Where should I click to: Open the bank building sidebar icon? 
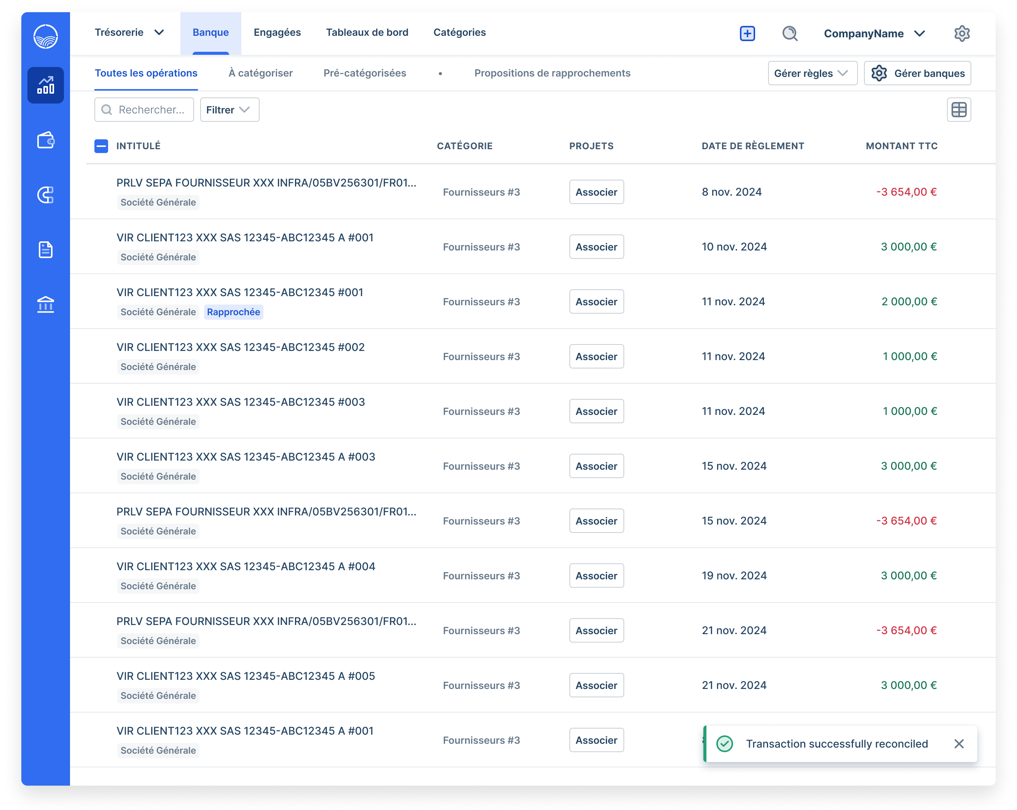[45, 304]
